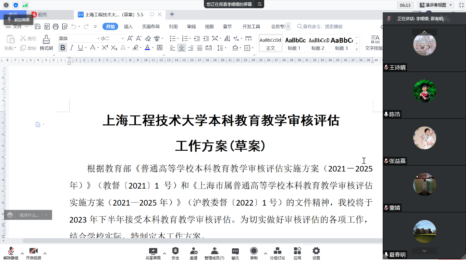Click the font color red A swatch
Screen dimensions: 466x261
pyautogui.click(x=147, y=48)
